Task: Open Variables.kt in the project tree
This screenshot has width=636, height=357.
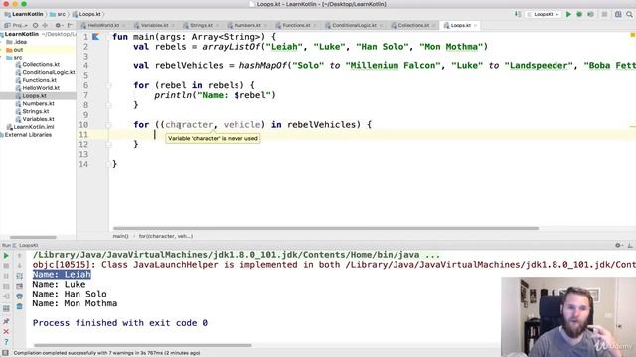Action: (x=35, y=119)
